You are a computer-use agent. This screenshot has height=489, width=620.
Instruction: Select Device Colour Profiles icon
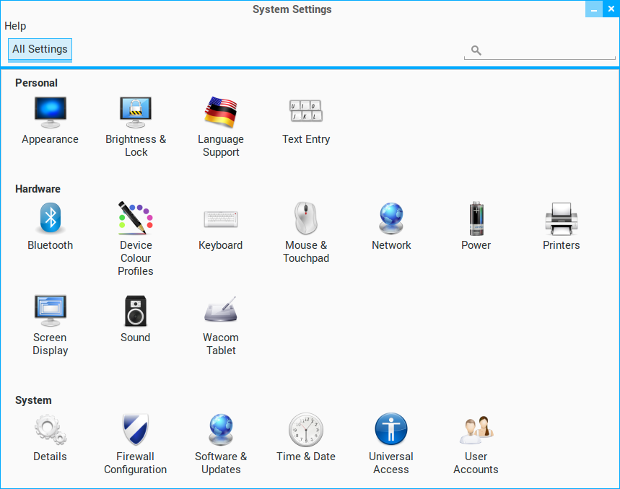136,219
